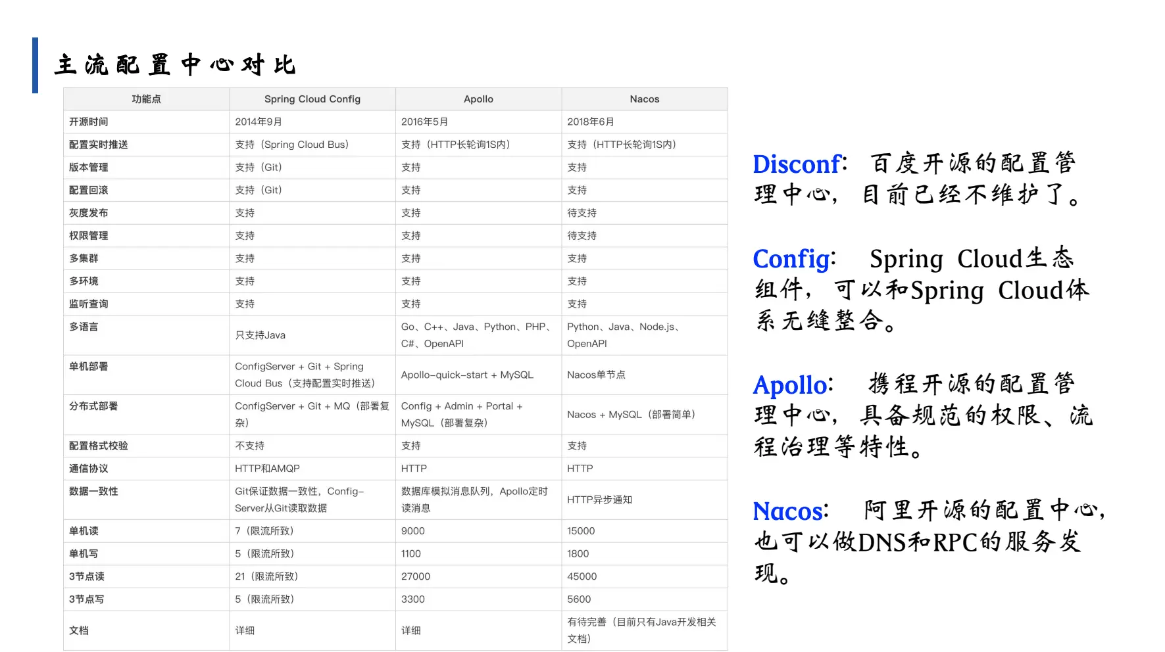Image resolution: width=1165 pixels, height=652 pixels.
Task: Click the 3节点写 row label
Action: pos(86,599)
